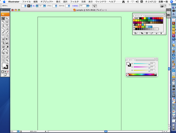The image size is (176, 133).
Task: Select the Gradient tool
Action: point(7,46)
